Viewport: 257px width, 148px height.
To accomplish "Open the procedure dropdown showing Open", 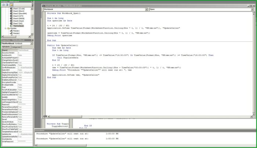I will [x=252, y=10].
